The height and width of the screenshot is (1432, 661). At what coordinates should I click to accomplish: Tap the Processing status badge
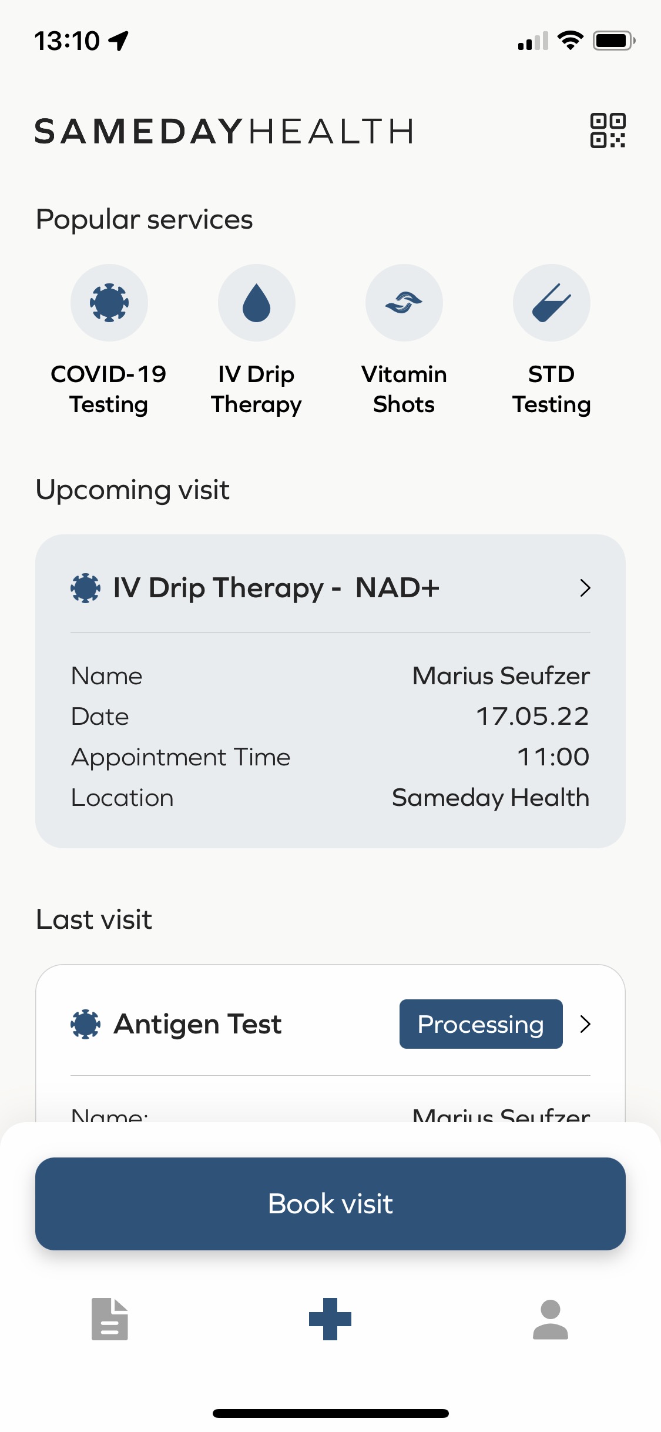click(481, 1024)
